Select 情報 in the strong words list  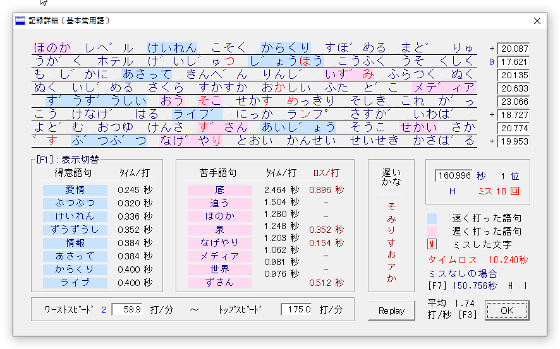coord(75,243)
